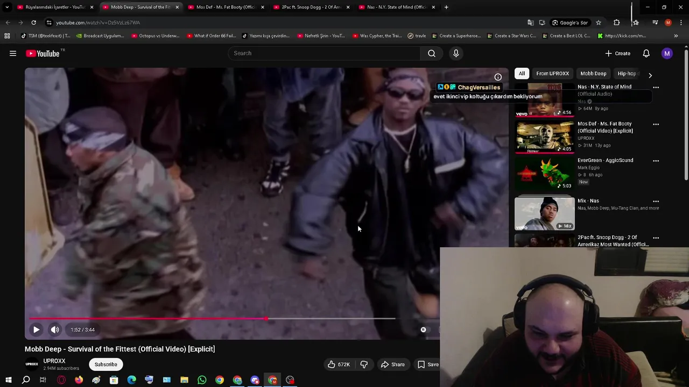Viewport: 689px width, 387px height.
Task: Open the Mix - Nas playlist thumbnail
Action: [544, 214]
